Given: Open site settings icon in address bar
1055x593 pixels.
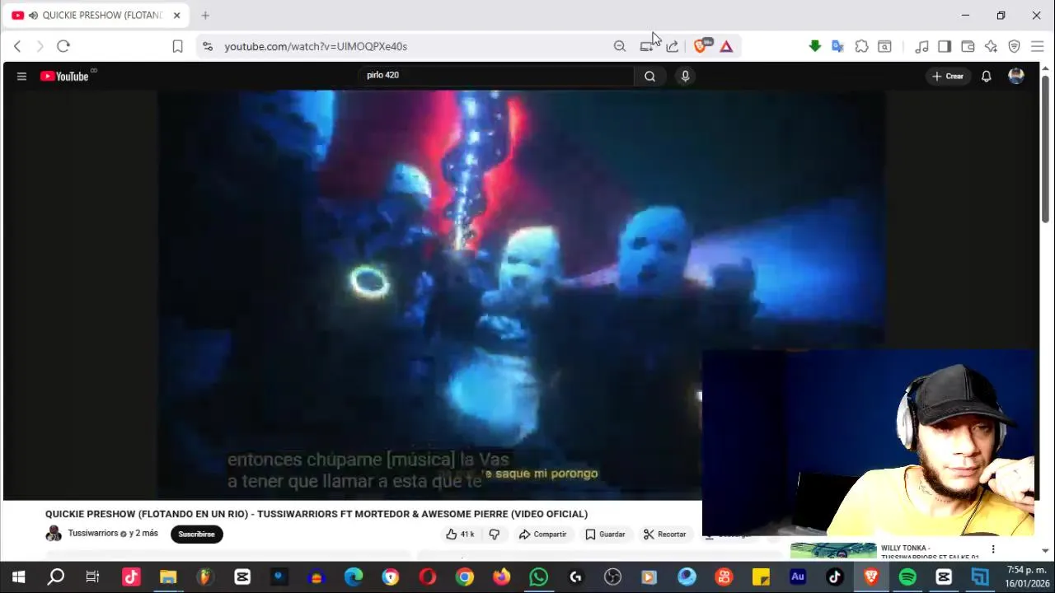Looking at the screenshot, I should point(207,46).
